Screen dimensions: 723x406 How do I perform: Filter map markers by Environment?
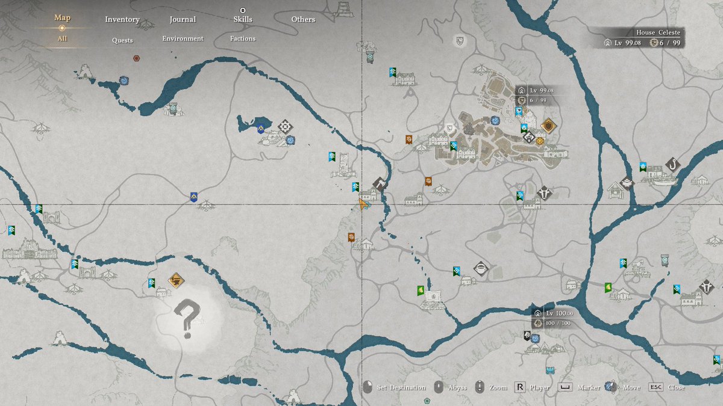(183, 38)
